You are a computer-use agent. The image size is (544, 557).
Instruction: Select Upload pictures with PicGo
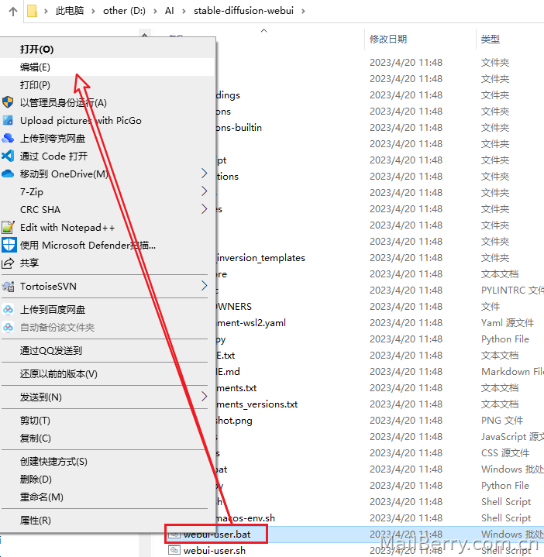click(107, 120)
